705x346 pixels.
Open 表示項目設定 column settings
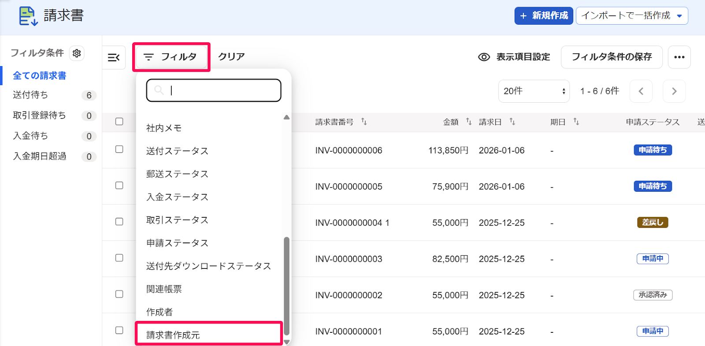coord(514,57)
